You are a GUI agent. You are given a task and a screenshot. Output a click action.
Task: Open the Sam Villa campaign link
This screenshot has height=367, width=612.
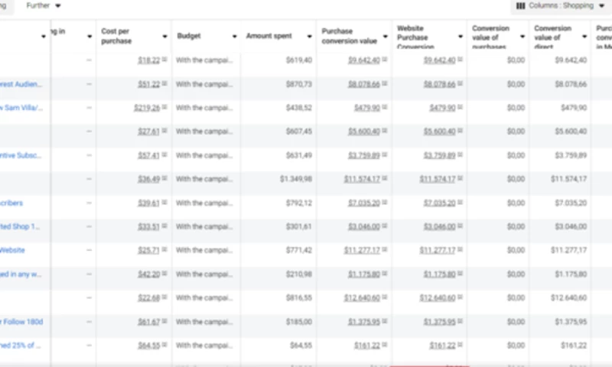coord(21,108)
